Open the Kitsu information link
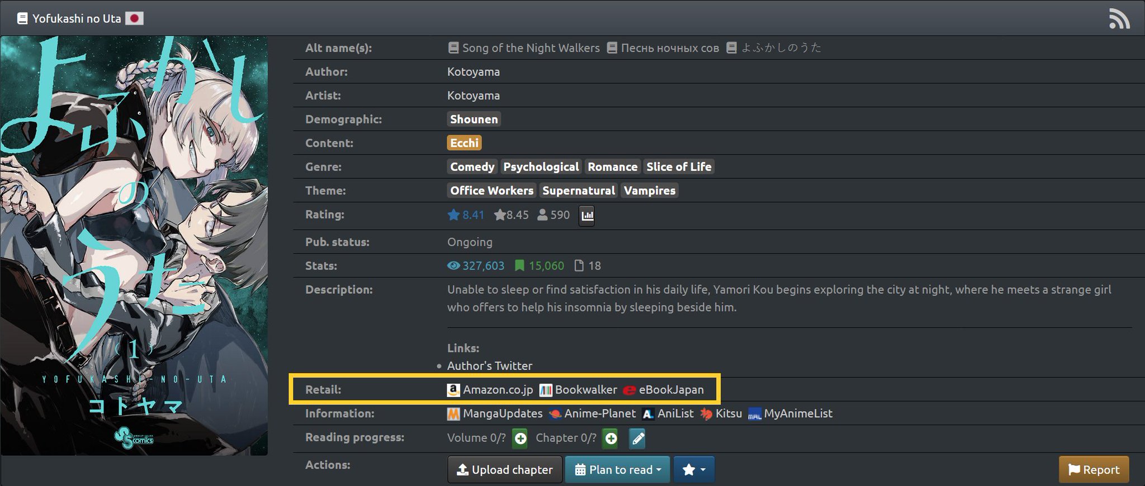The height and width of the screenshot is (486, 1145). tap(721, 413)
